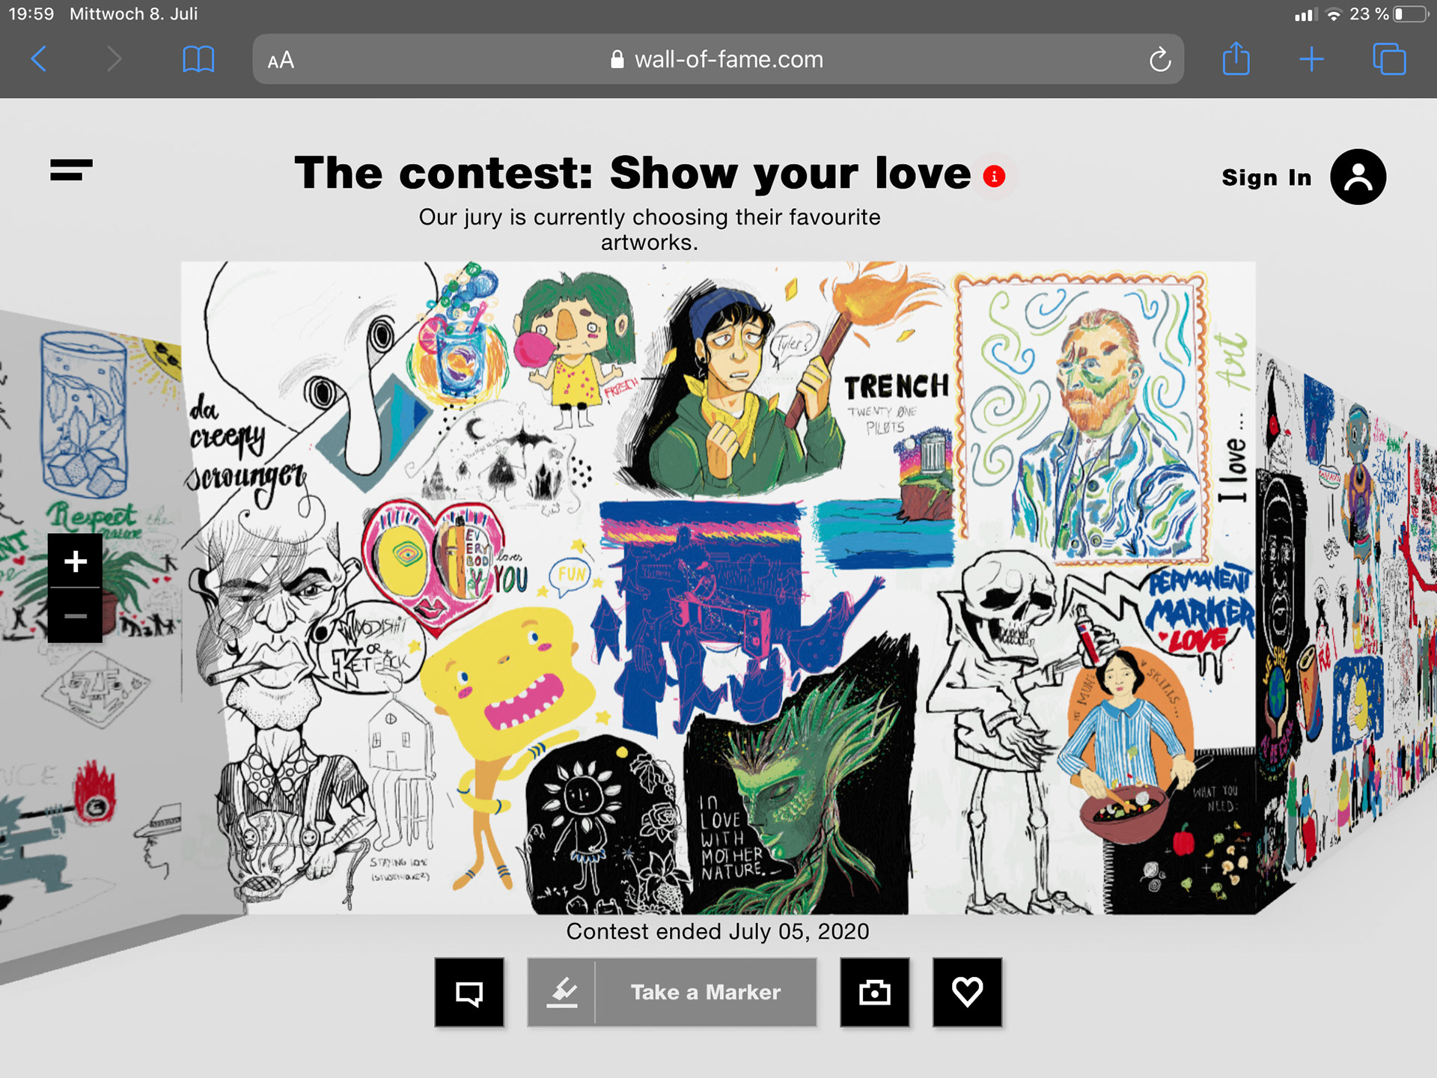Screen dimensions: 1437x1078
Task: Like the wall with heart button
Action: pos(967,992)
